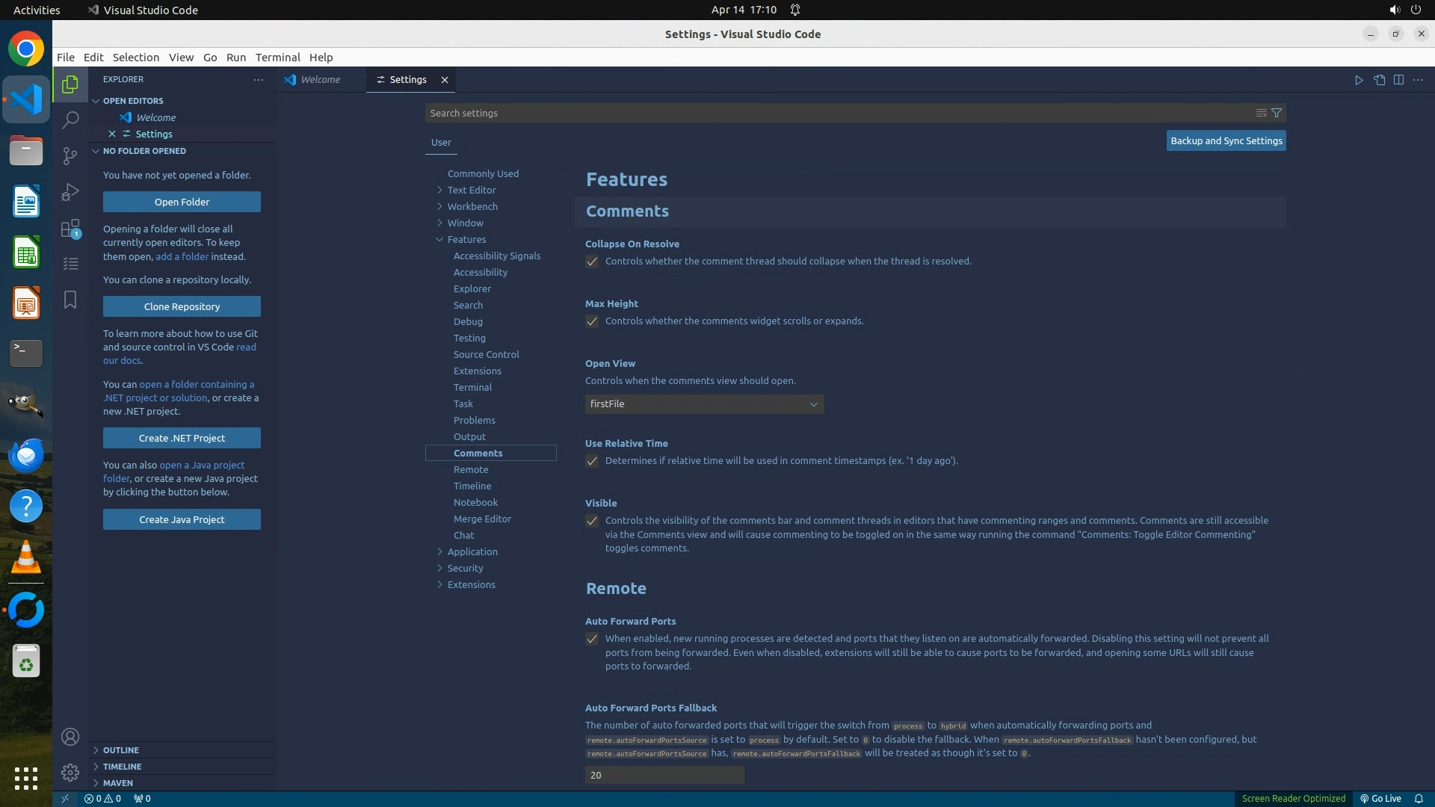Image resolution: width=1435 pixels, height=807 pixels.
Task: Uncheck Collapse On Resolve checkbox
Action: coord(592,262)
